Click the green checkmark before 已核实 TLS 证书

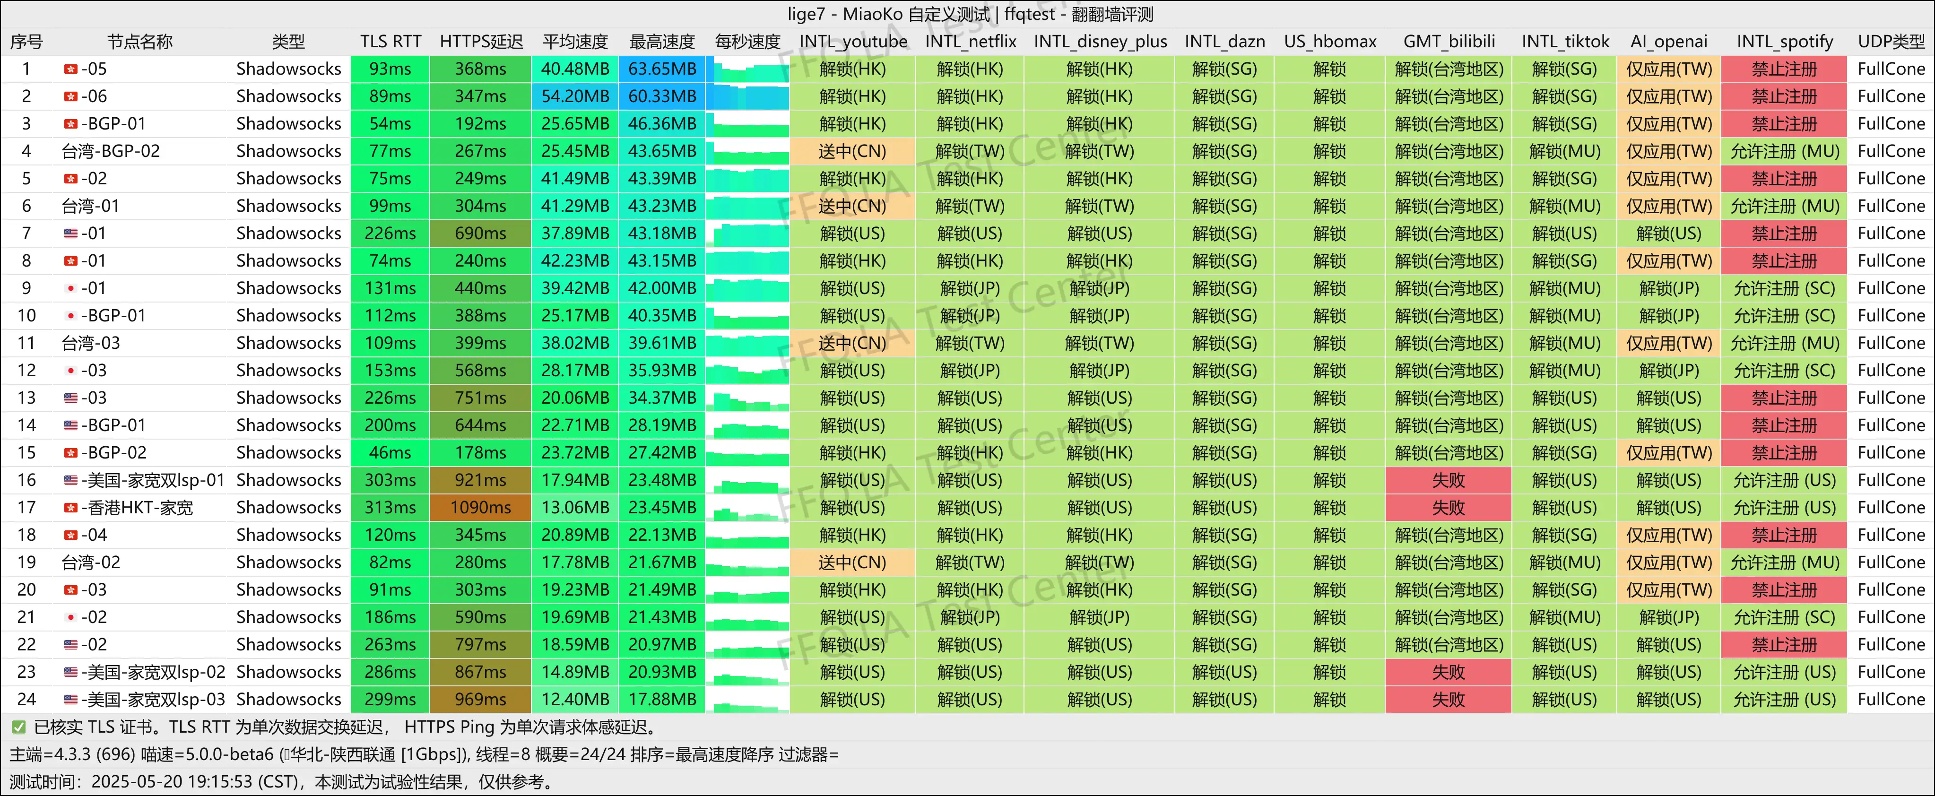[19, 727]
